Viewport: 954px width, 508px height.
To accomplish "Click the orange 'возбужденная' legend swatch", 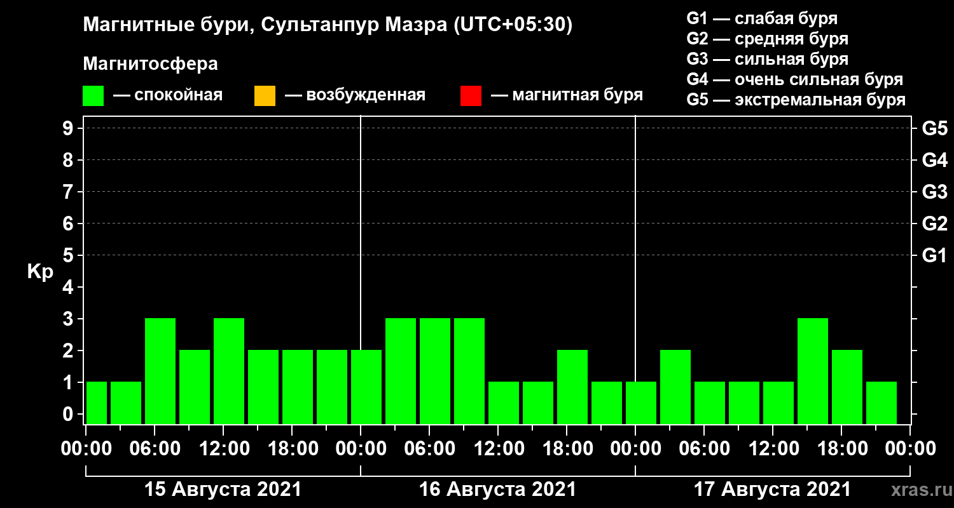I will 265,96.
